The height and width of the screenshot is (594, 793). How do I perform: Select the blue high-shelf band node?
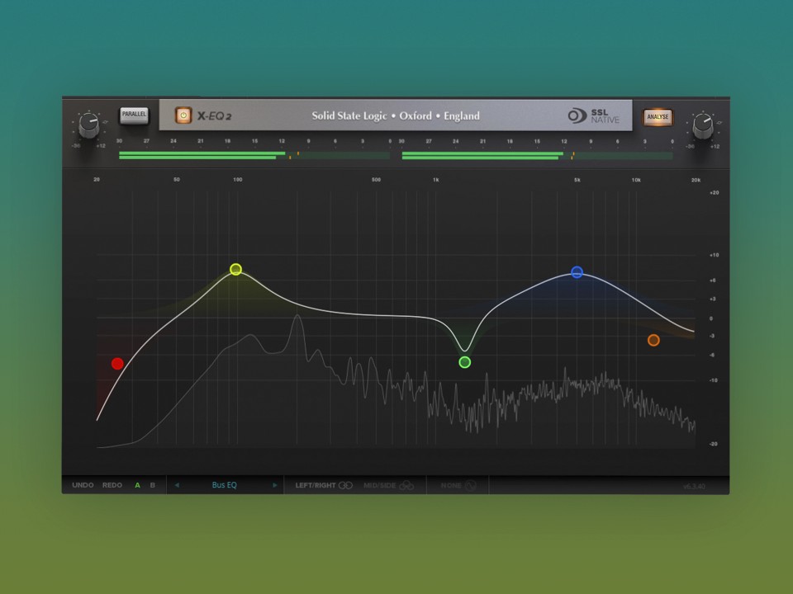click(577, 272)
